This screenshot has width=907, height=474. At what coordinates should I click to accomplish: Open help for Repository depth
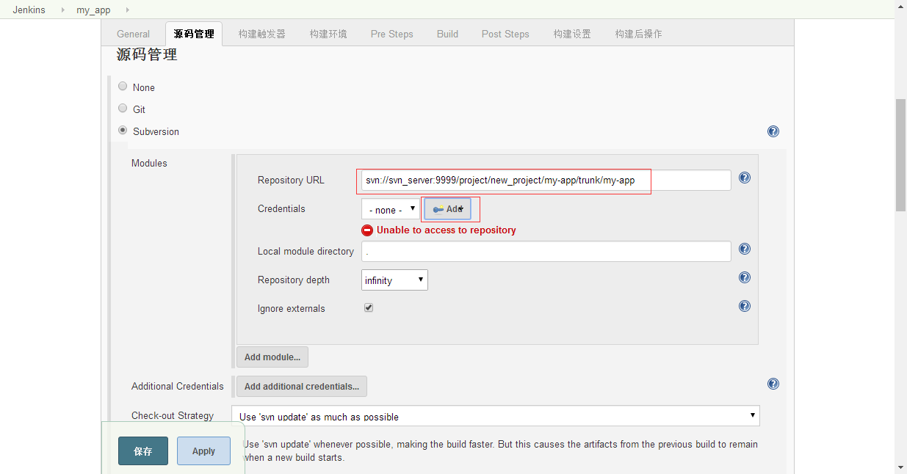(x=745, y=277)
